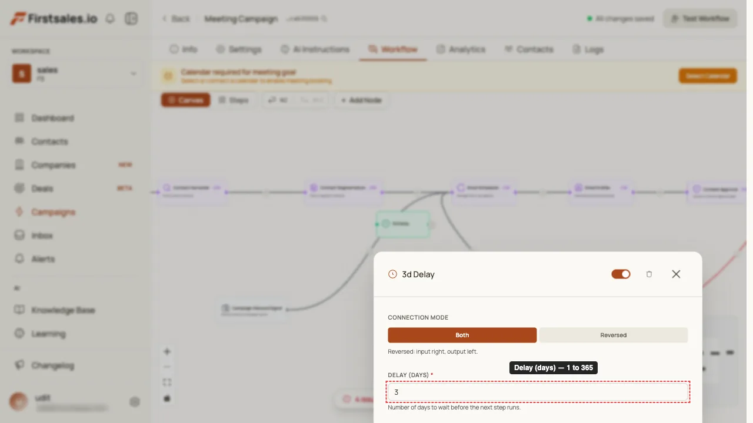Switch canvas to Steps view

(234, 100)
